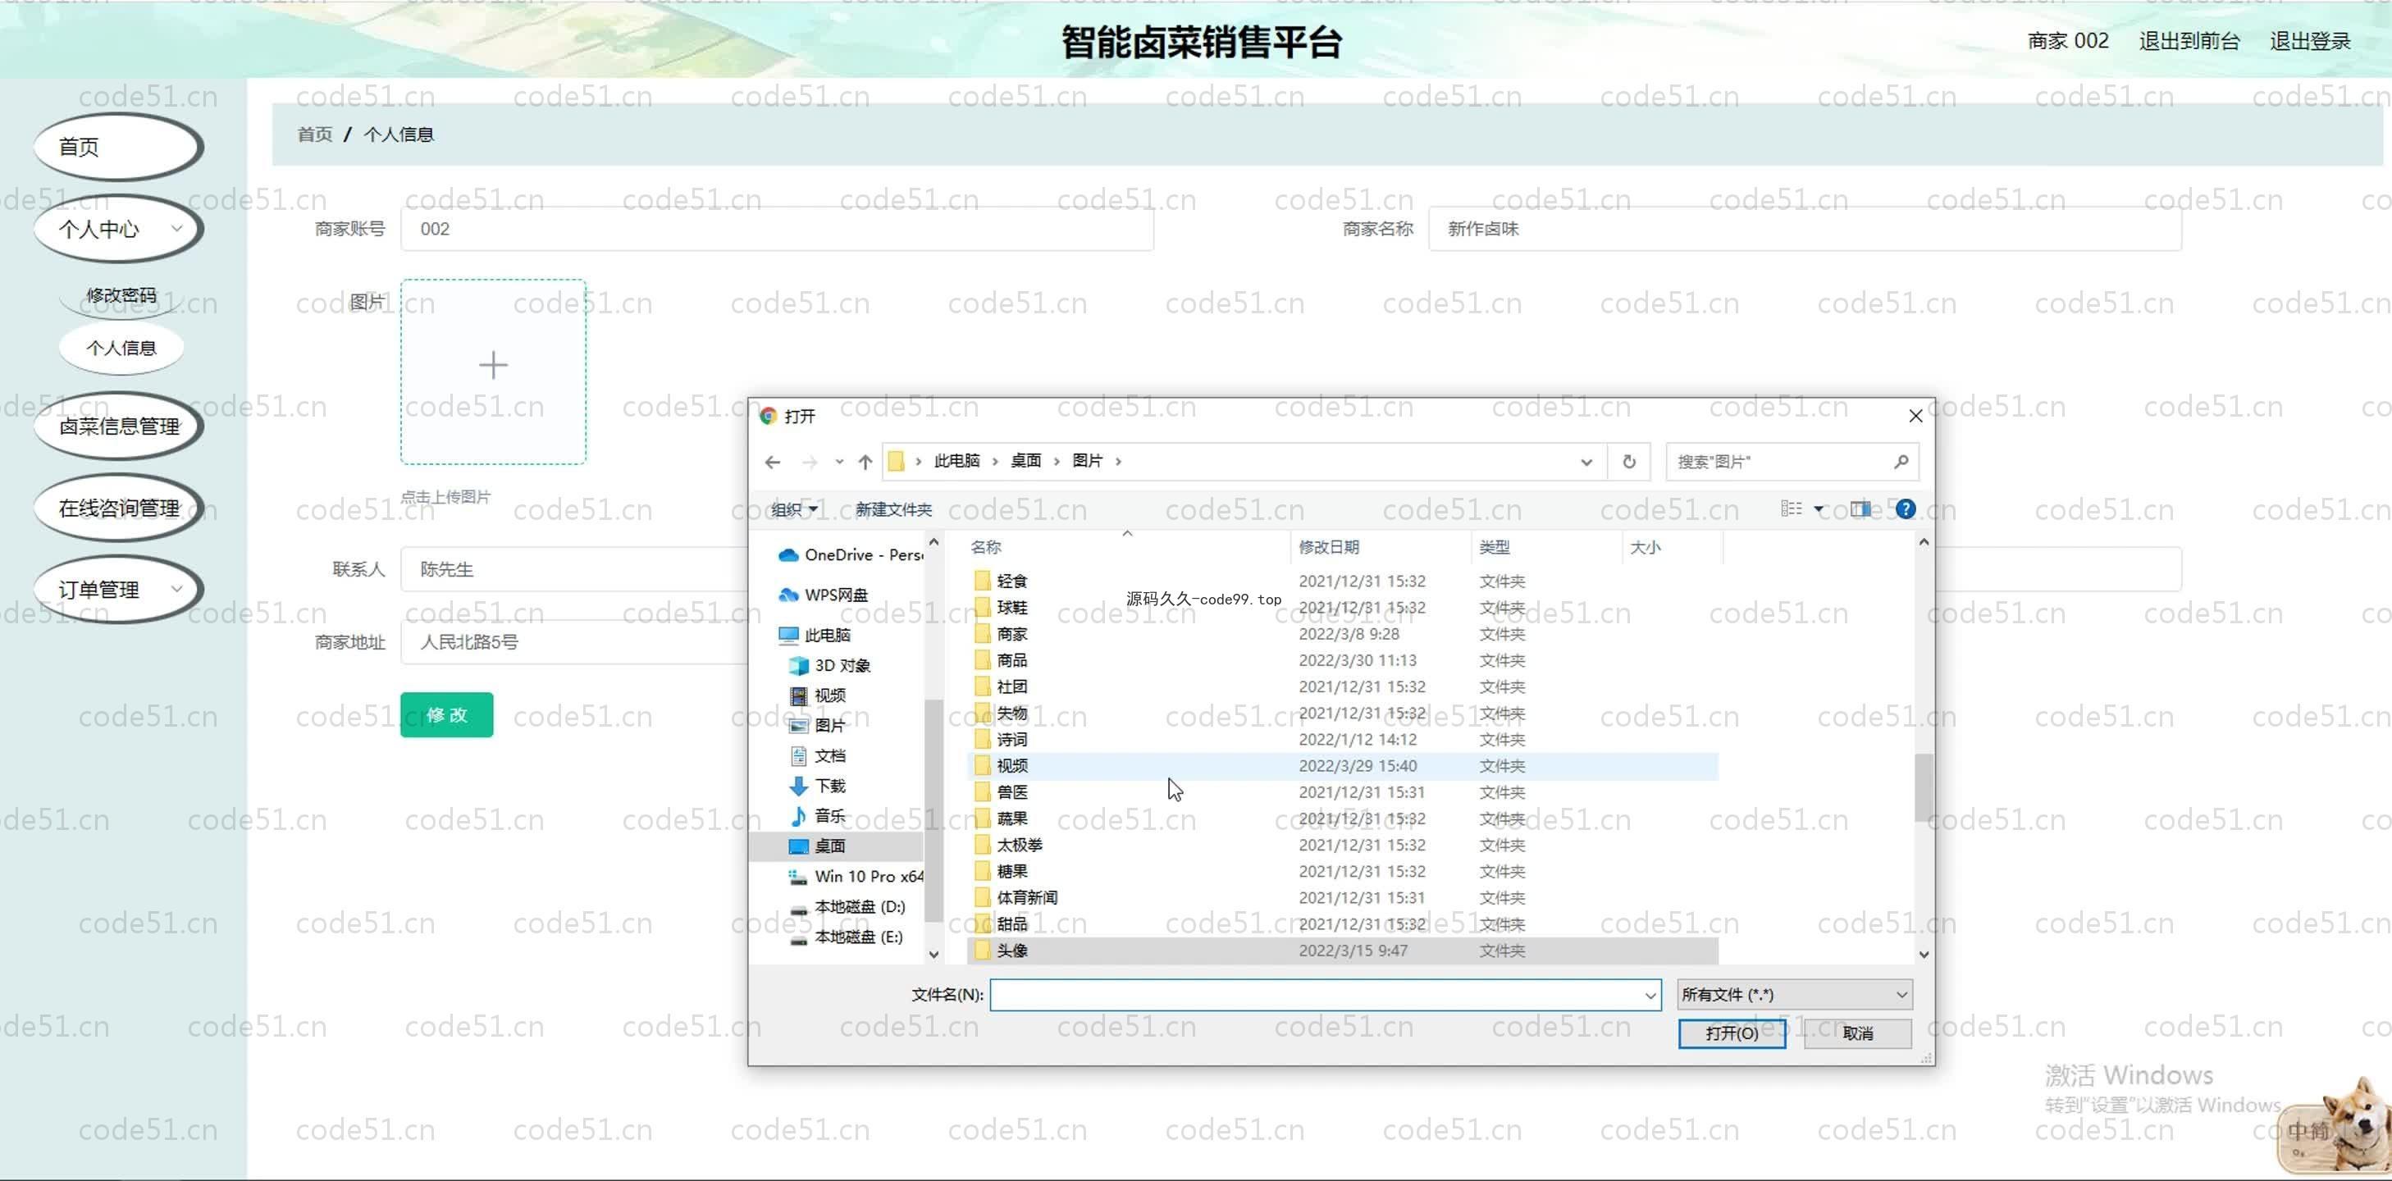Click the 取消 button
Viewport: 2392px width, 1181px height.
[x=1857, y=1033]
